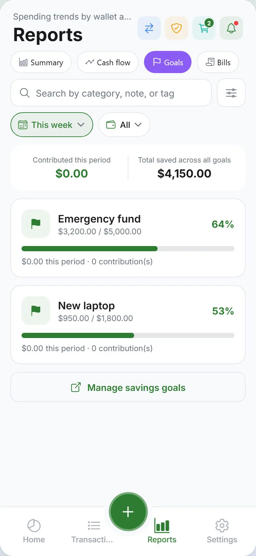Open the Transactions navigation item
The width and height of the screenshot is (256, 556).
tap(92, 531)
